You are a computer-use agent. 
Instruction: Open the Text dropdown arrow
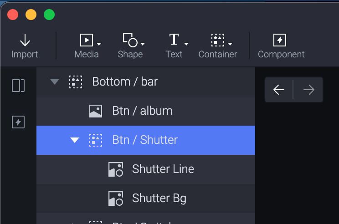click(x=186, y=44)
